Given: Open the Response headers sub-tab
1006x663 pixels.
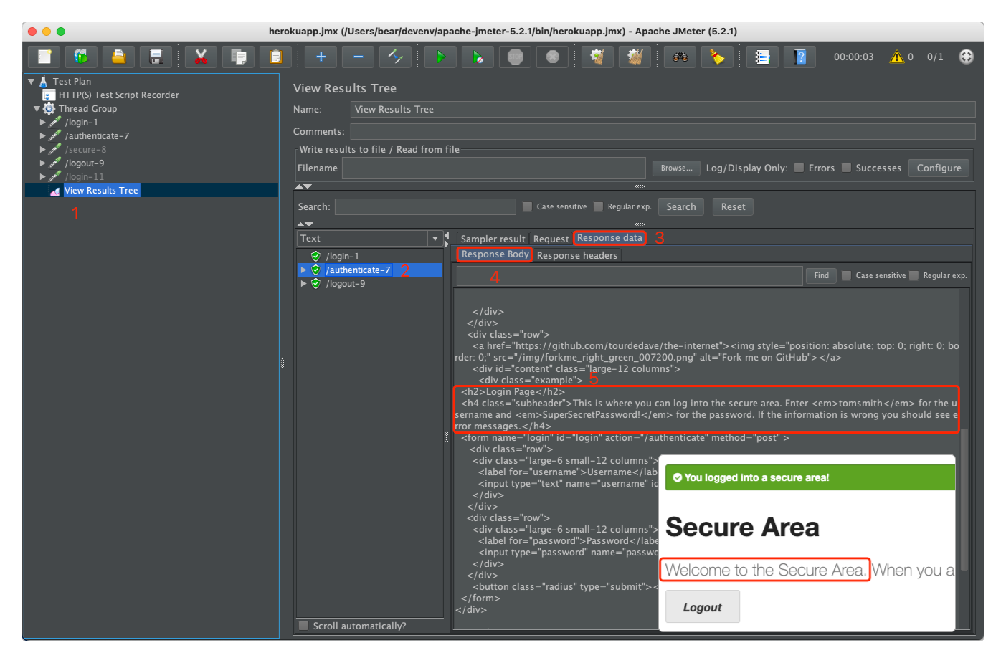Looking at the screenshot, I should tap(577, 255).
